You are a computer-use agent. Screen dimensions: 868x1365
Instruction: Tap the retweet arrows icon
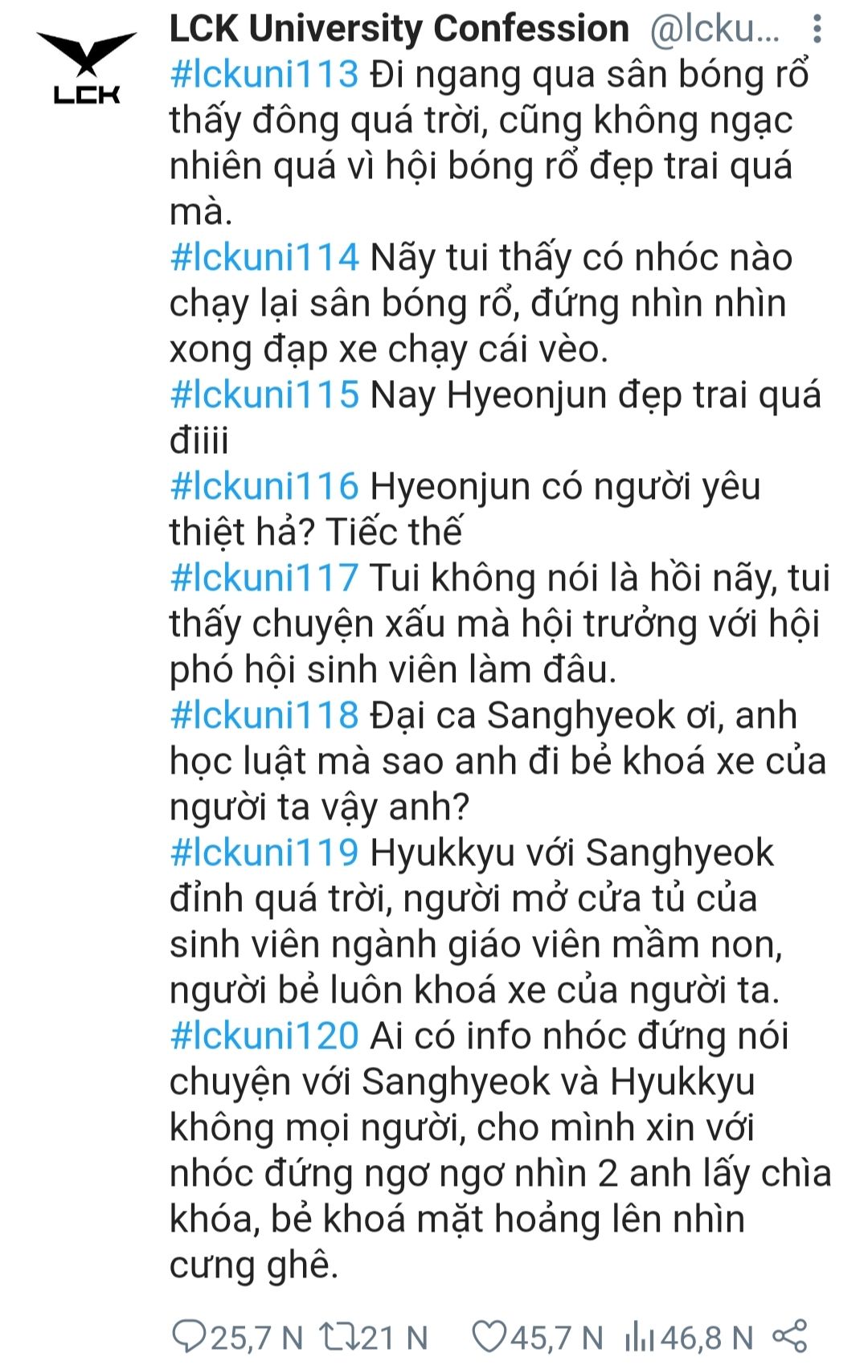click(338, 1337)
